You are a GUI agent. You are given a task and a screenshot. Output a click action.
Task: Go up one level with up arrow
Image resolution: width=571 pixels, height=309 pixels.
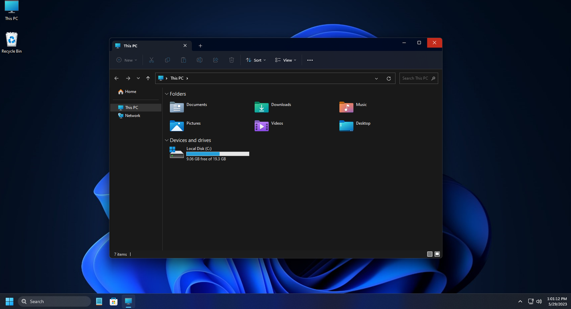pyautogui.click(x=148, y=78)
